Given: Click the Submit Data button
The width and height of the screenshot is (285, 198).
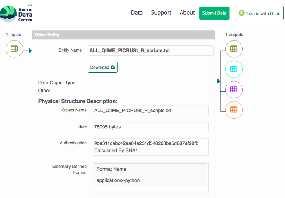Looking at the screenshot, I should [214, 13].
